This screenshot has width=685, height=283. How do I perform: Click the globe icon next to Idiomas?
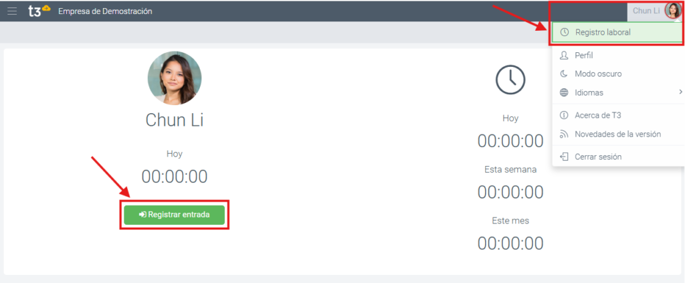coord(564,92)
